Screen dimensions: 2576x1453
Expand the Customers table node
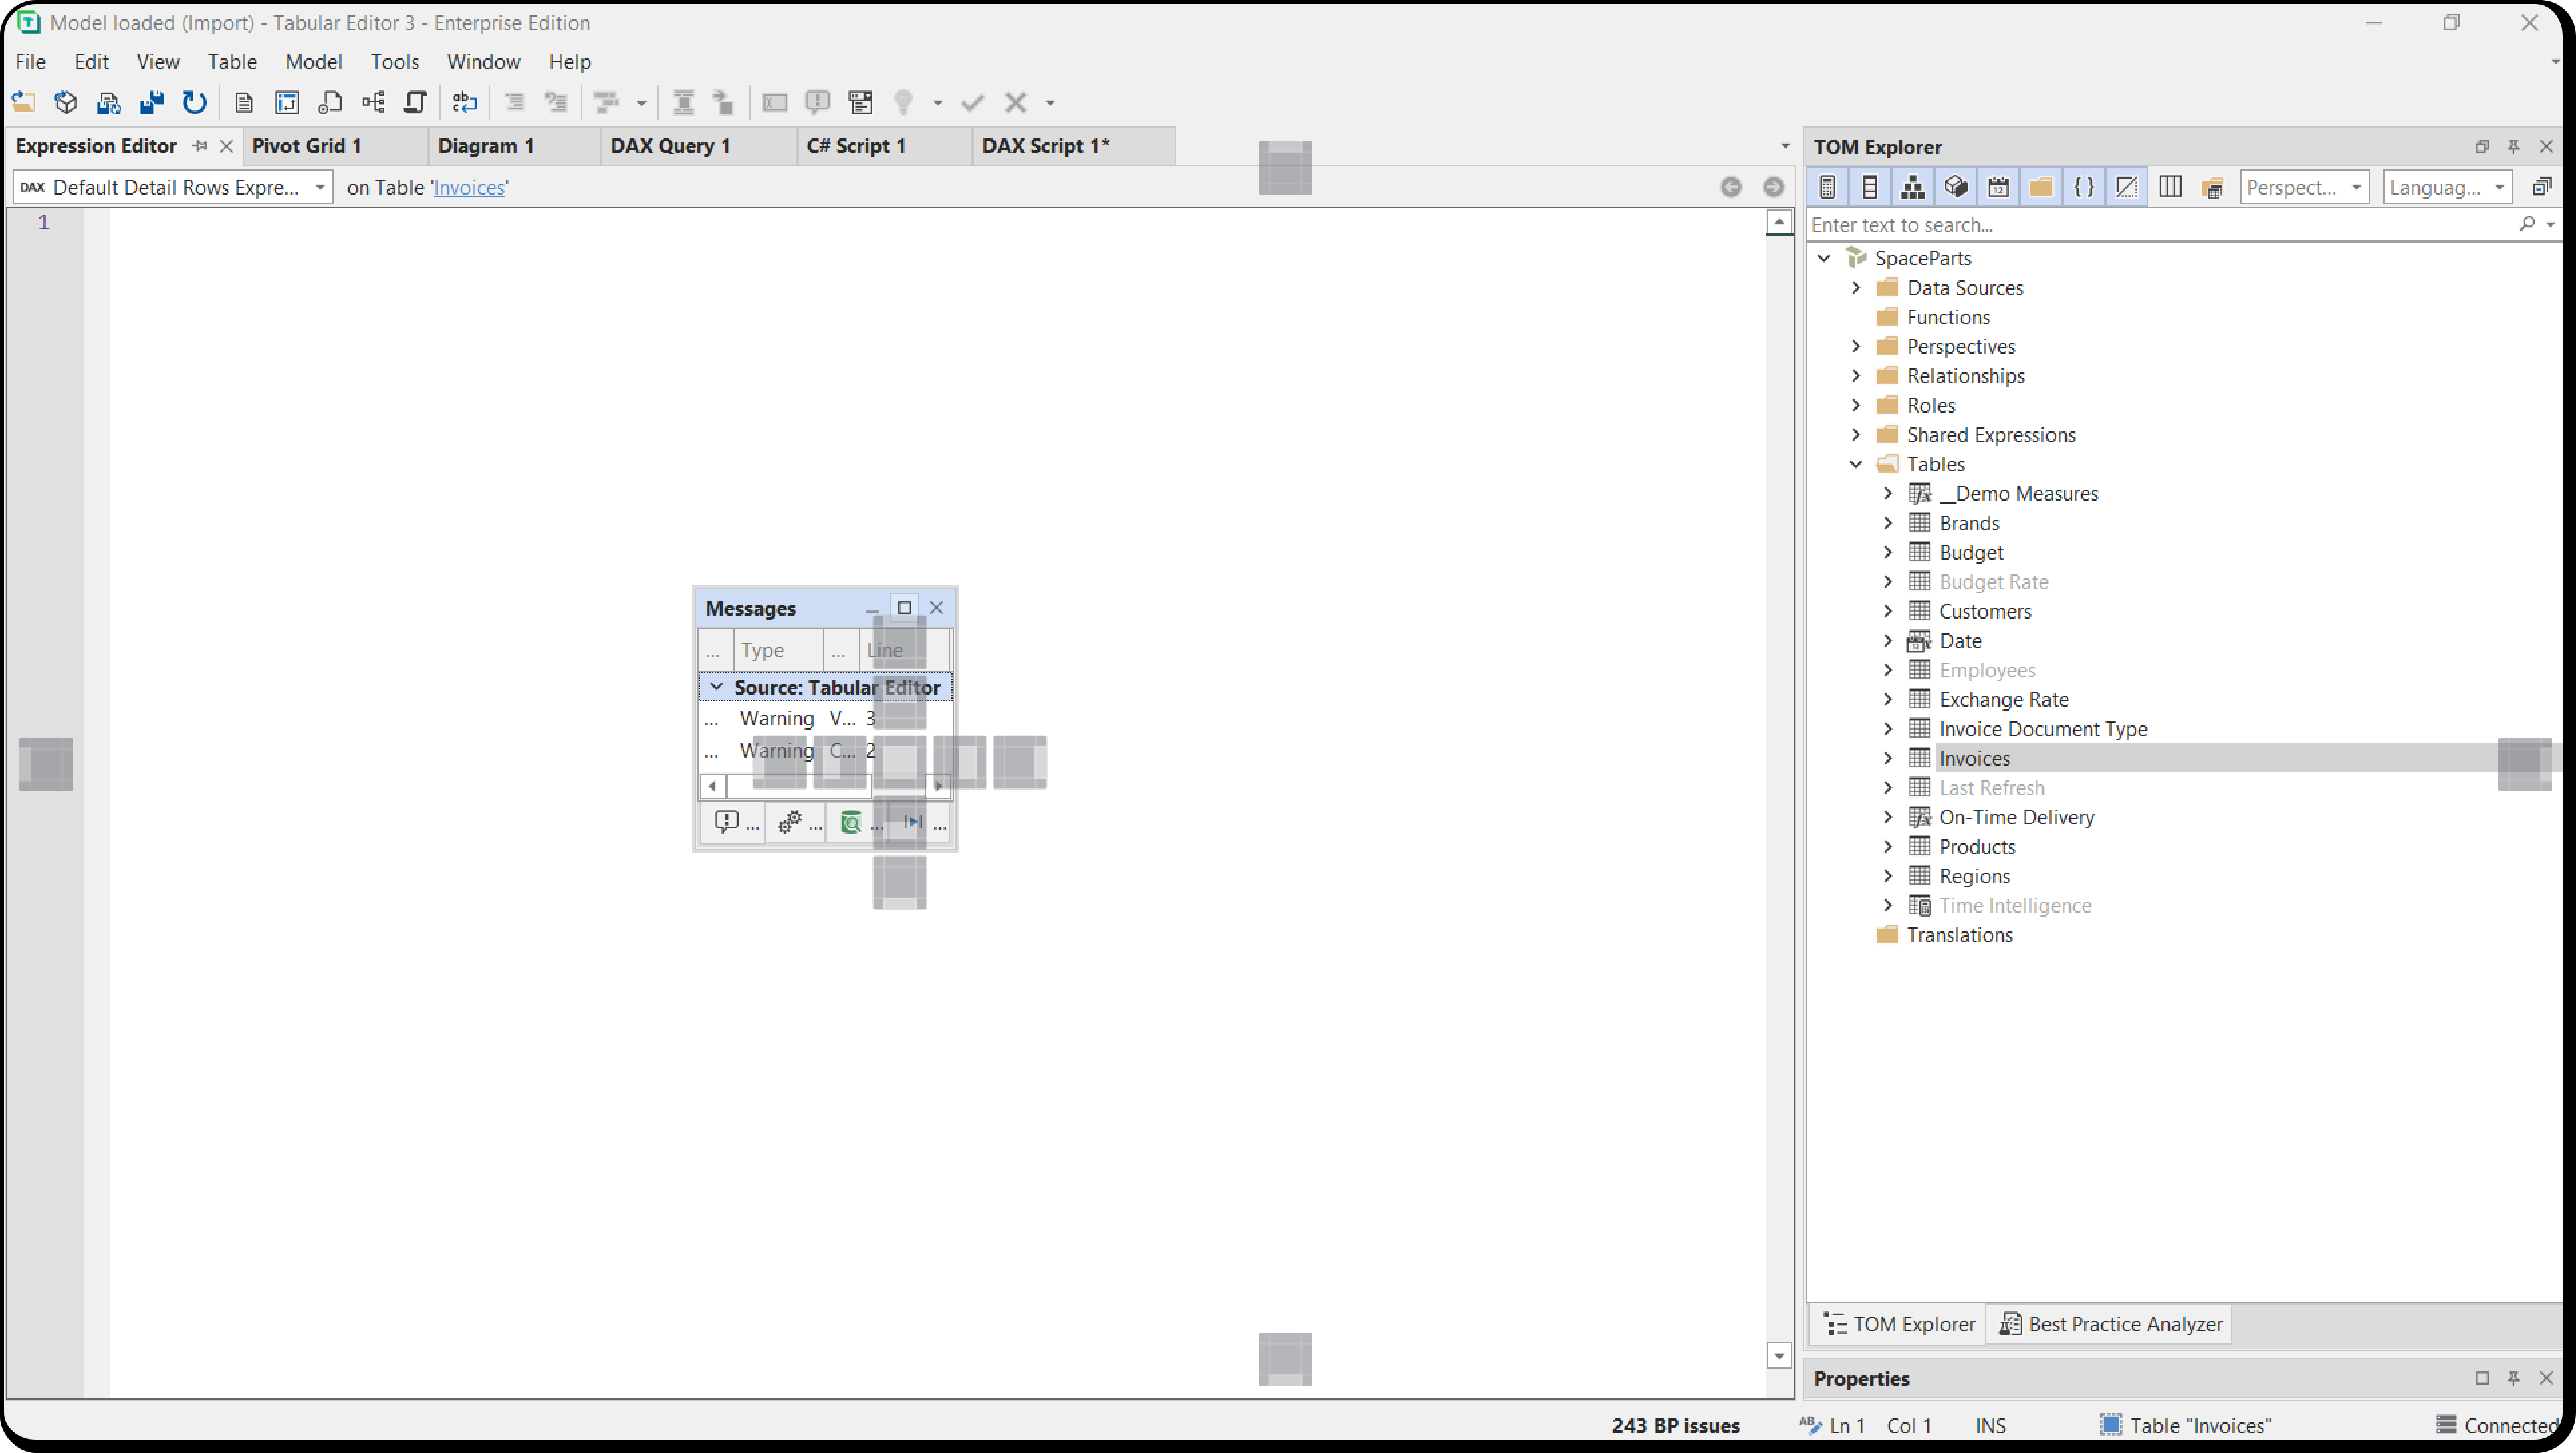1889,611
